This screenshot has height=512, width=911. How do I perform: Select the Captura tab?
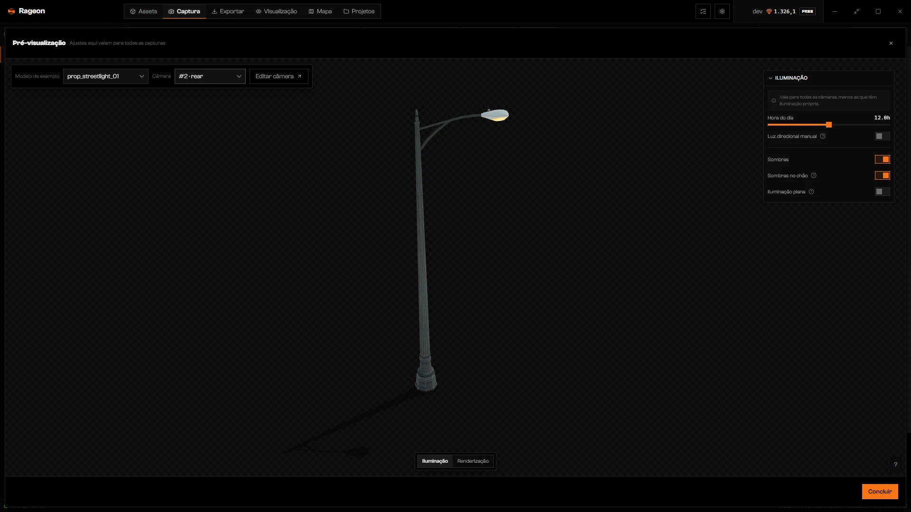[x=184, y=11]
